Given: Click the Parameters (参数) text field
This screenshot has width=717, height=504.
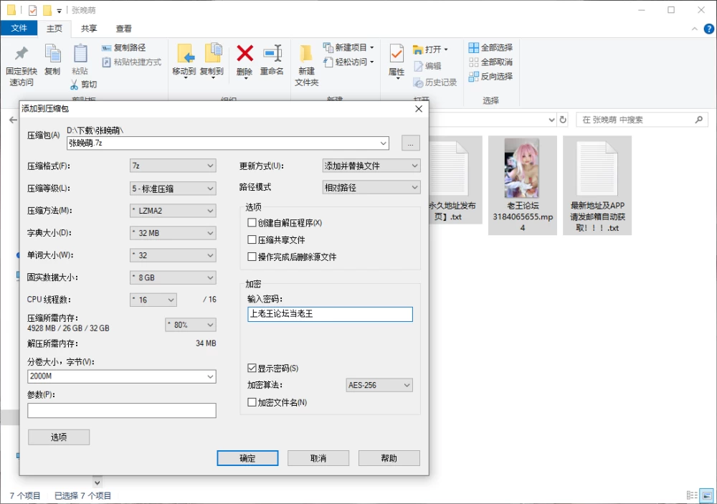Looking at the screenshot, I should (122, 411).
